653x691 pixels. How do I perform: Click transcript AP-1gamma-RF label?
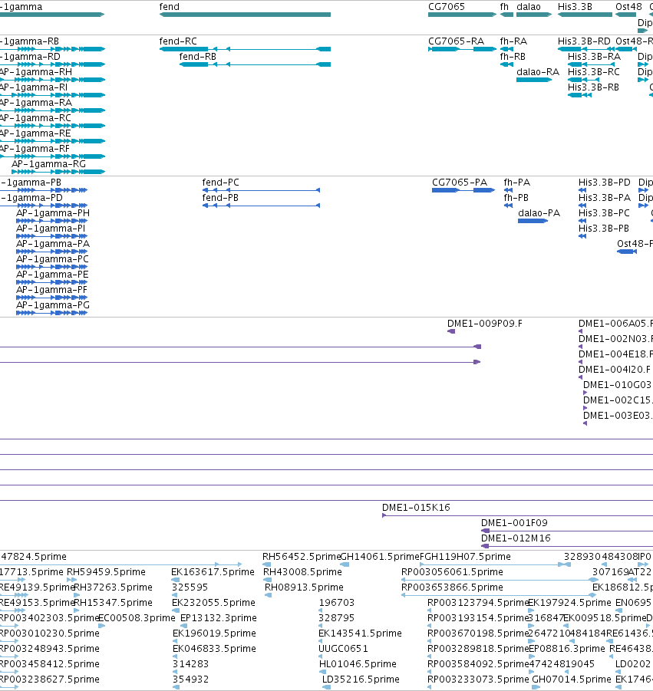[35, 150]
